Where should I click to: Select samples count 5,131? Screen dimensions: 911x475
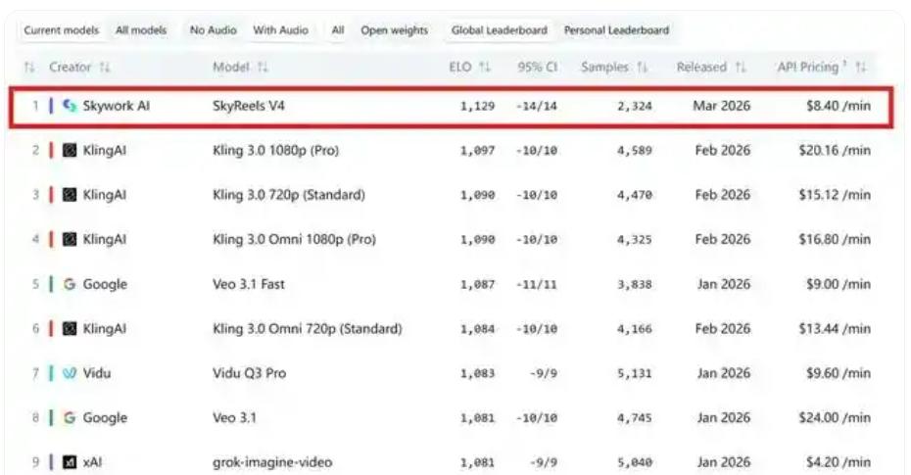(635, 374)
